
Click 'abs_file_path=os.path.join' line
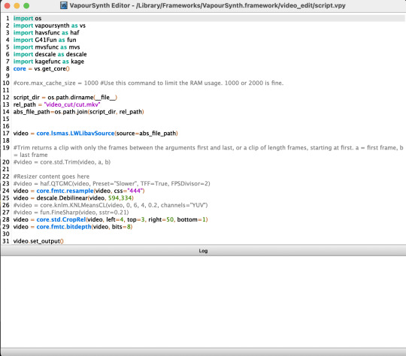(78, 112)
